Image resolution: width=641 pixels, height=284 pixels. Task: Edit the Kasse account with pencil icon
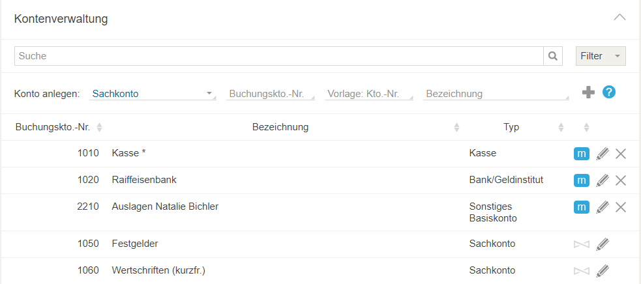click(x=603, y=154)
